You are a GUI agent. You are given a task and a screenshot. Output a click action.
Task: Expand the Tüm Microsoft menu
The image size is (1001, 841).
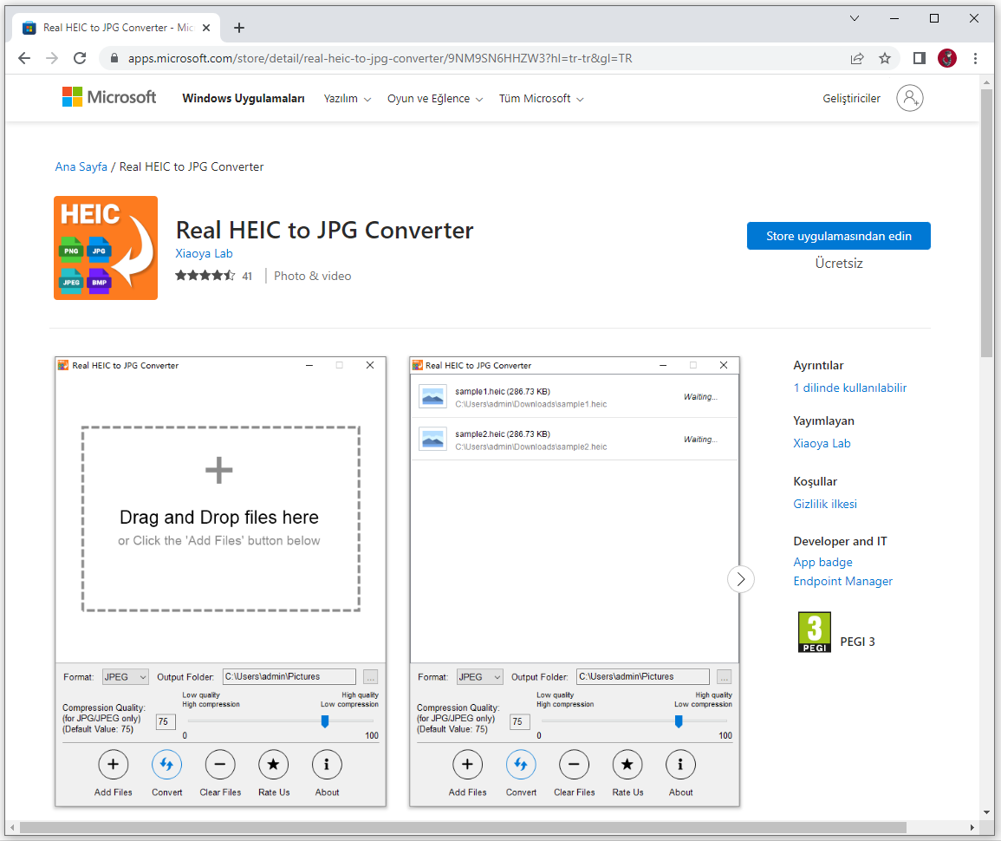pyautogui.click(x=541, y=99)
